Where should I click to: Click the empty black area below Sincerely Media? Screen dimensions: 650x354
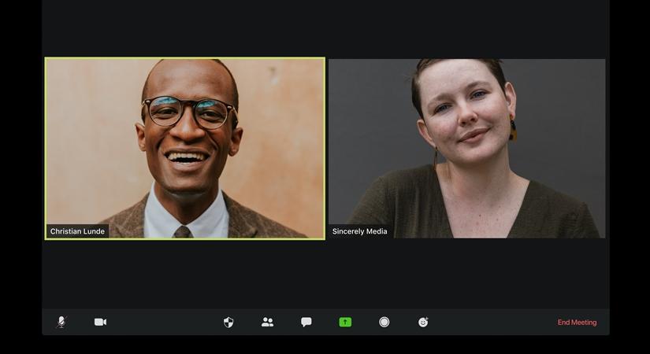pos(466,271)
